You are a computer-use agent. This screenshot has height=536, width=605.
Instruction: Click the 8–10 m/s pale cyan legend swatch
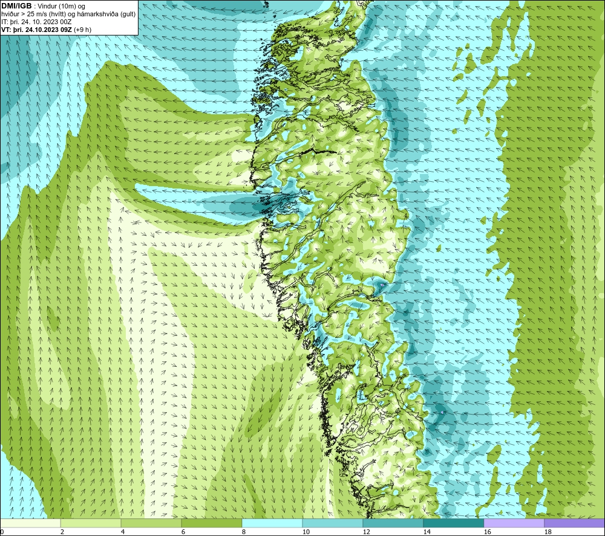272,523
